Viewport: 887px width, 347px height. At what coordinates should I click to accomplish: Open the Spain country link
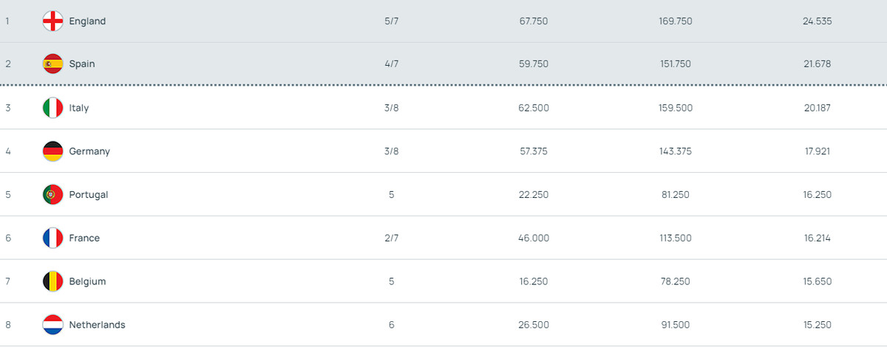click(x=82, y=64)
